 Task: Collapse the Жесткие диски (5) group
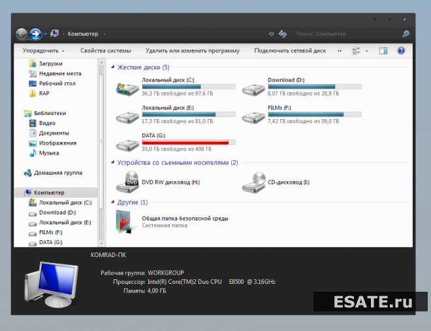(x=113, y=67)
